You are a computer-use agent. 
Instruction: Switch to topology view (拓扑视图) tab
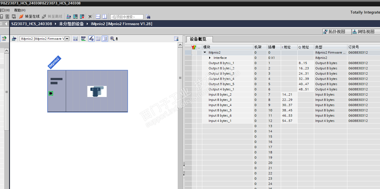point(337,32)
